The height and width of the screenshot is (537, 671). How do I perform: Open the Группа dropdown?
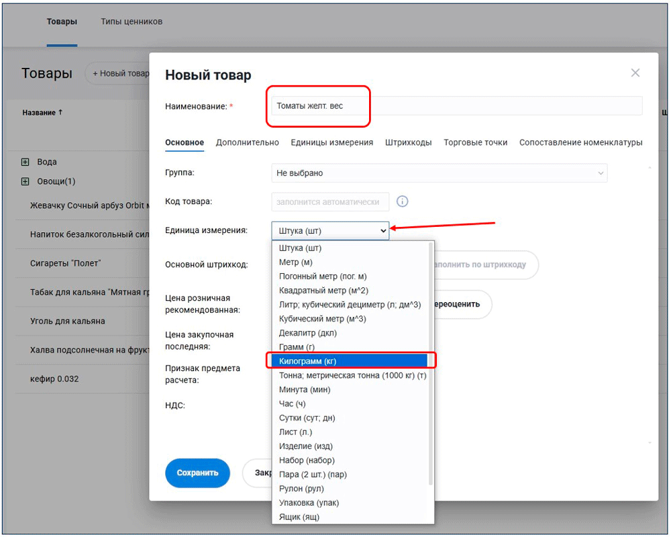439,173
